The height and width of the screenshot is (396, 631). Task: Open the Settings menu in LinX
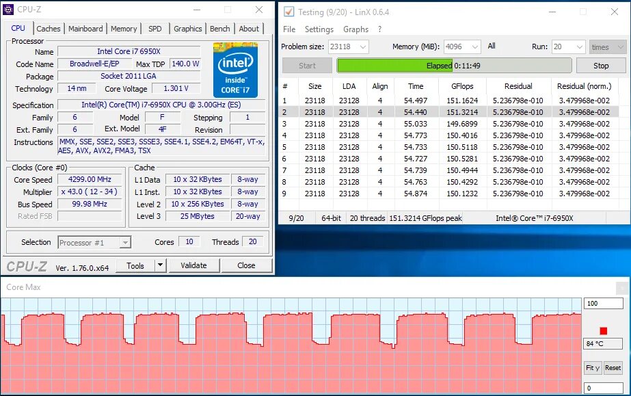point(319,29)
